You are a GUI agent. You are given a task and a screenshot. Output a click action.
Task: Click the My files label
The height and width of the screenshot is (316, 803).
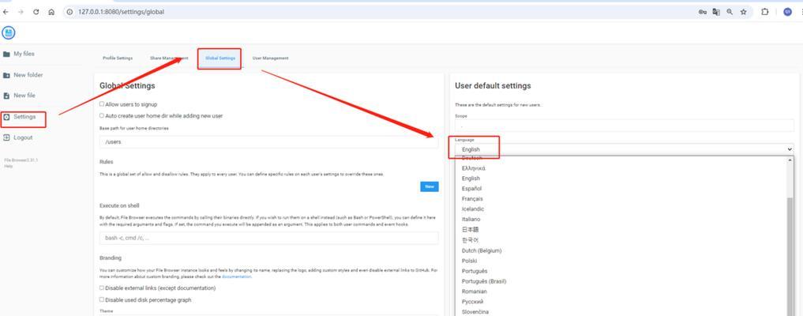[x=24, y=54]
